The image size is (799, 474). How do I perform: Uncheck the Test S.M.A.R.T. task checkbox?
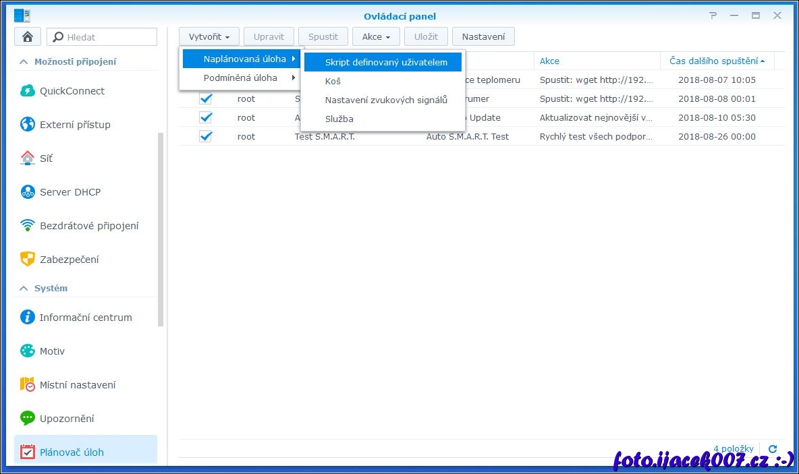[206, 136]
